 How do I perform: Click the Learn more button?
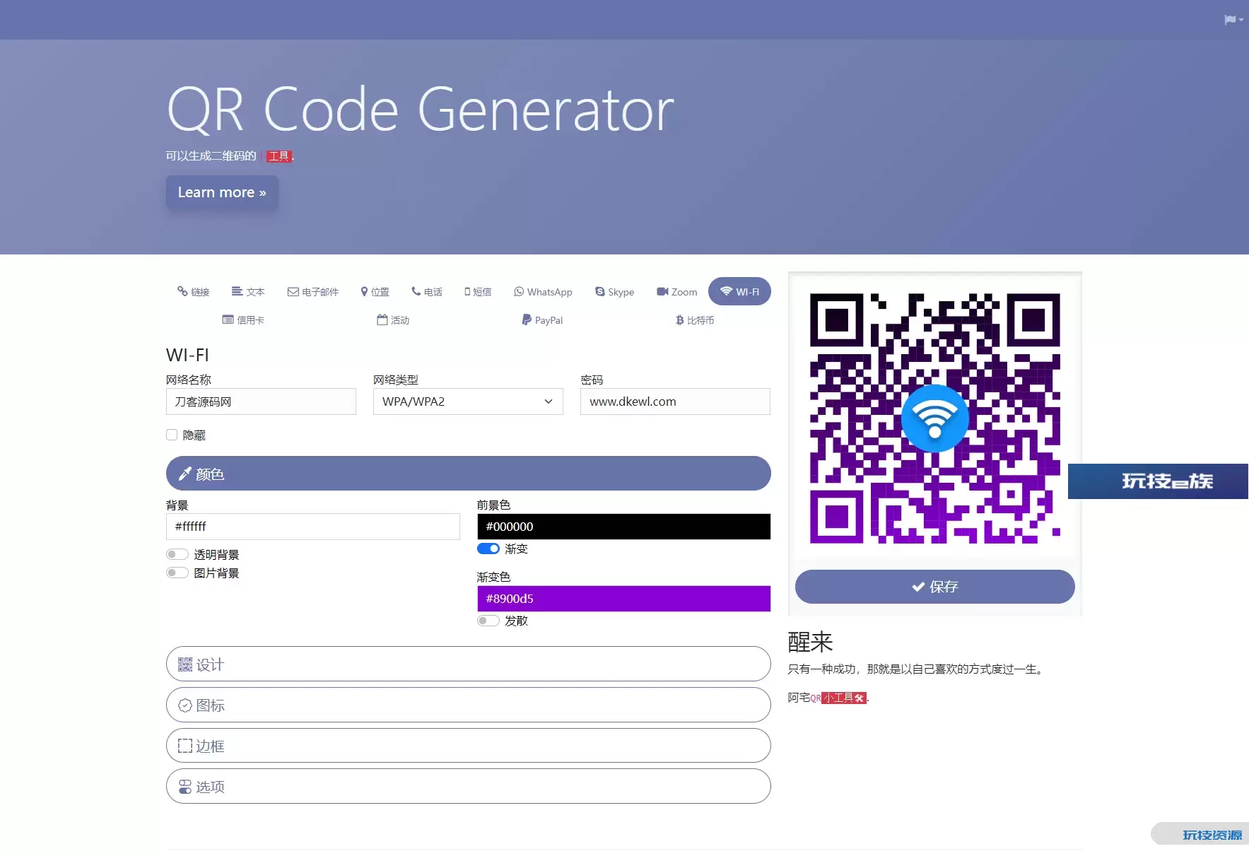(222, 192)
